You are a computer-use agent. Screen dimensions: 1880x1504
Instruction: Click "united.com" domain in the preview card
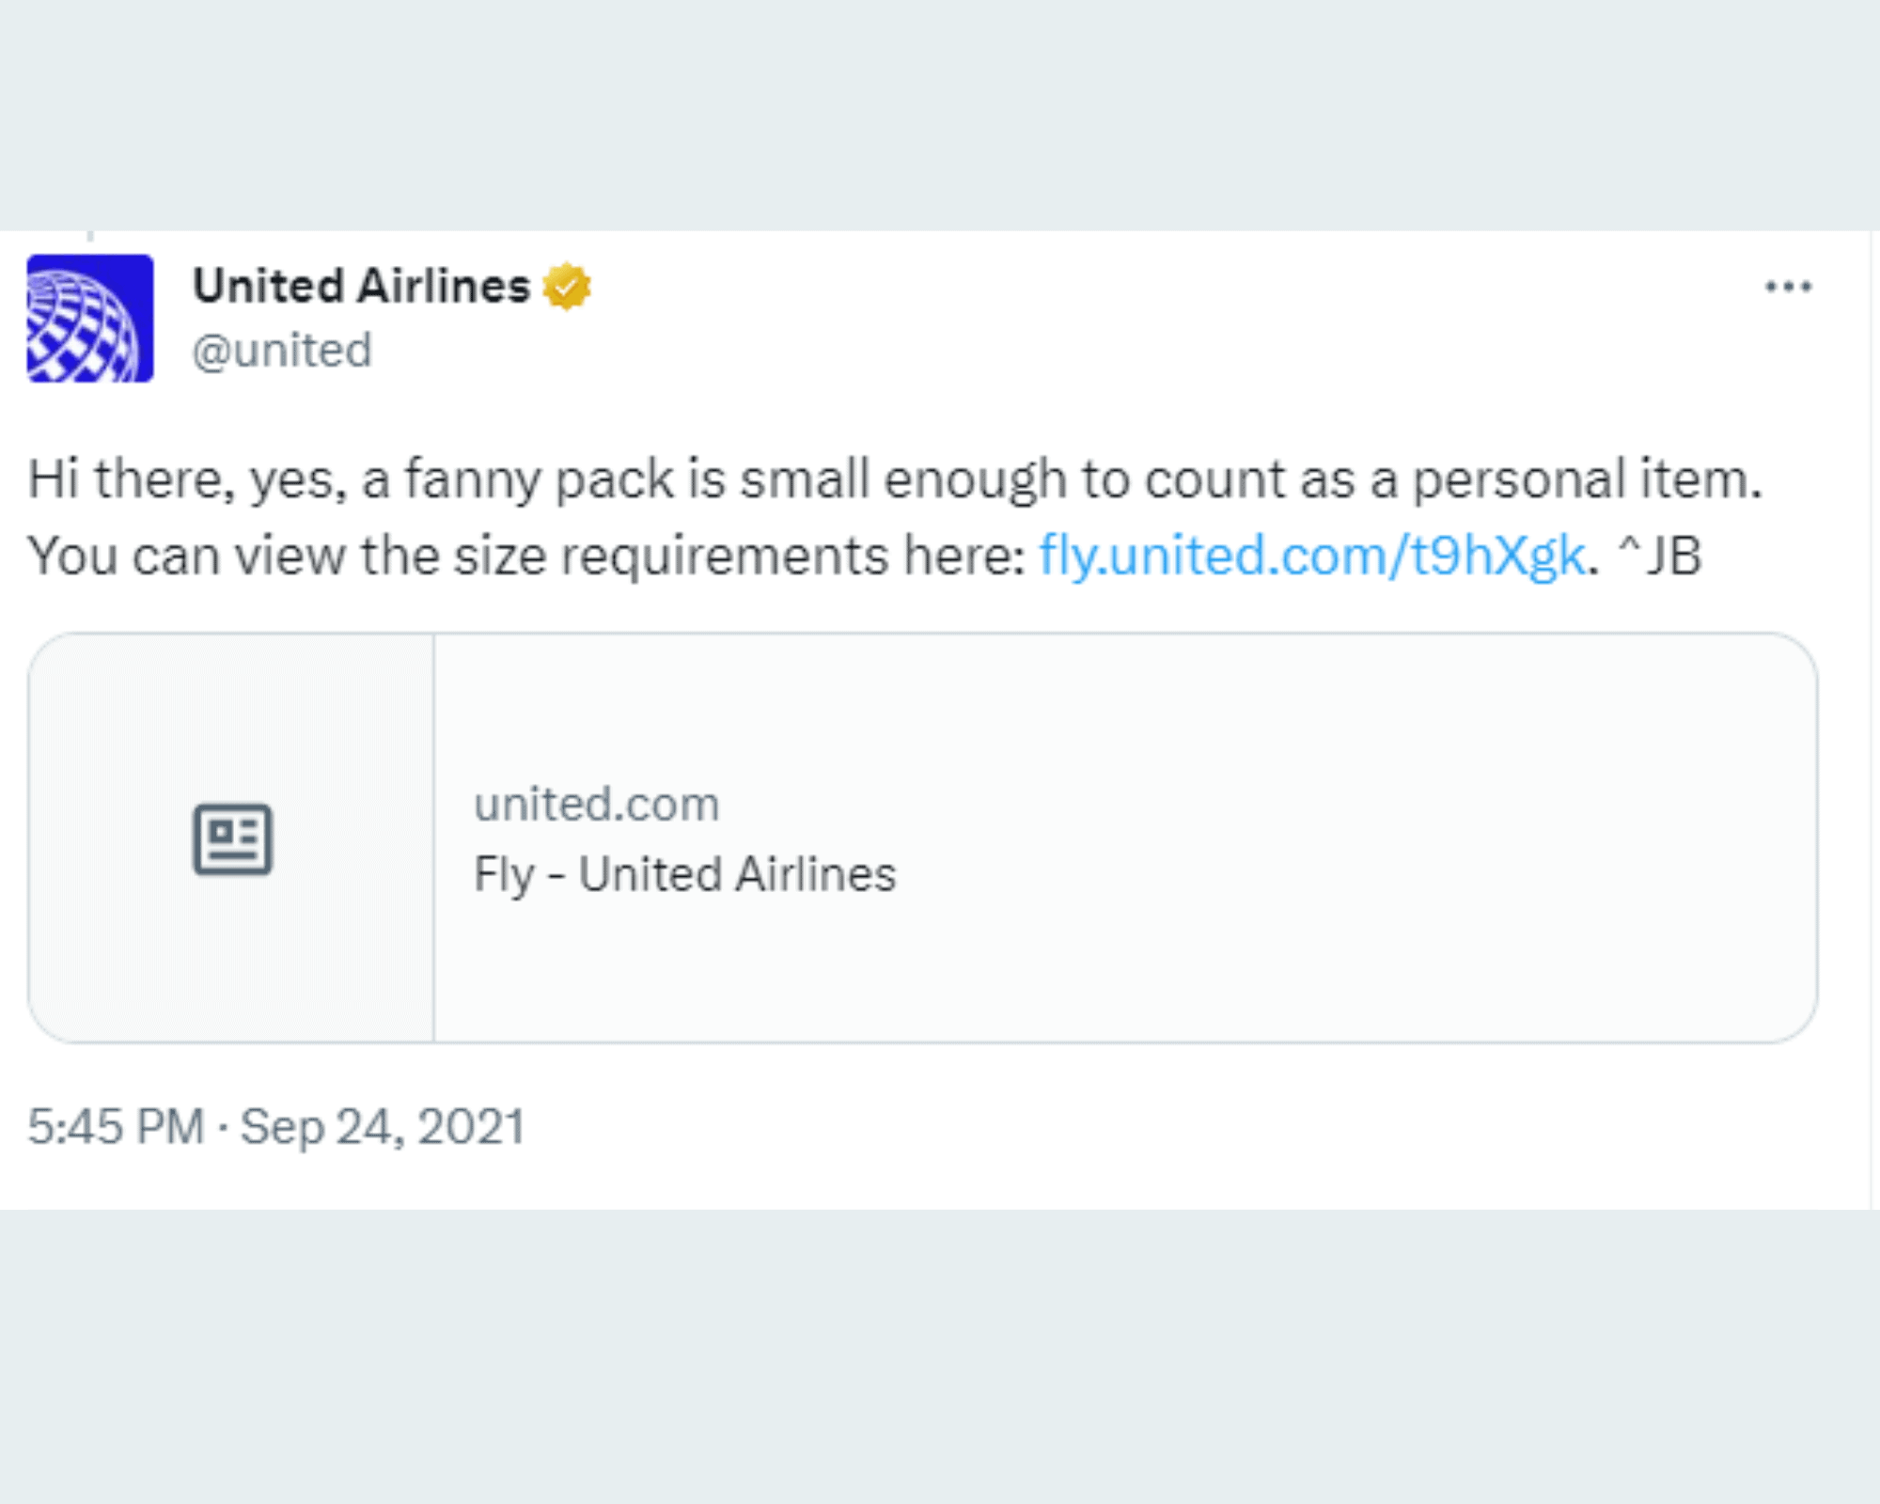click(x=596, y=805)
